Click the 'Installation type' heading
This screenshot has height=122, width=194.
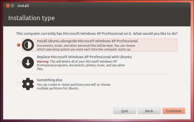[31, 18]
